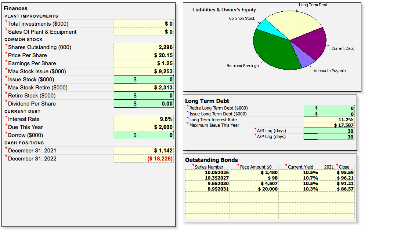Click the A/P Lag (days) input field
397x236 pixels.
point(329,137)
